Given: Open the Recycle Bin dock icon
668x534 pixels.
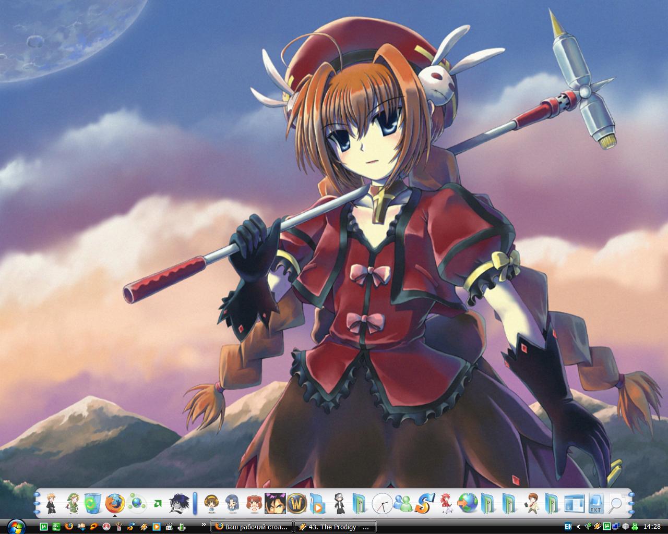Looking at the screenshot, I should 93,503.
